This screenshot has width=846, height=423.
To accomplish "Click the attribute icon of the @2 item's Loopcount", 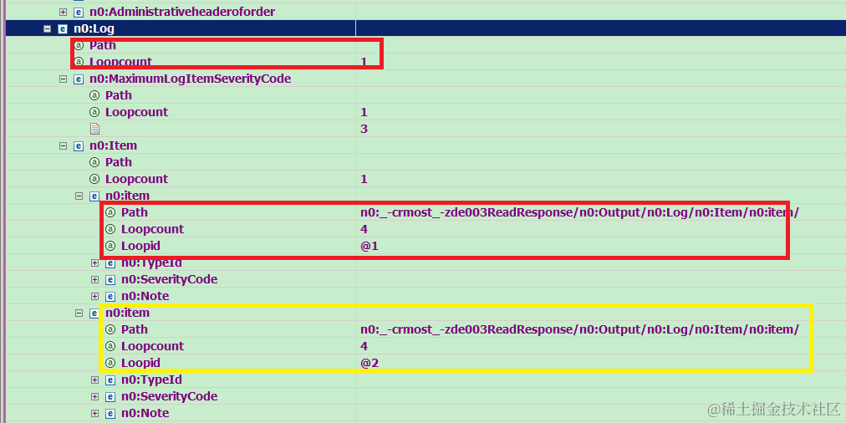I will pyautogui.click(x=110, y=346).
